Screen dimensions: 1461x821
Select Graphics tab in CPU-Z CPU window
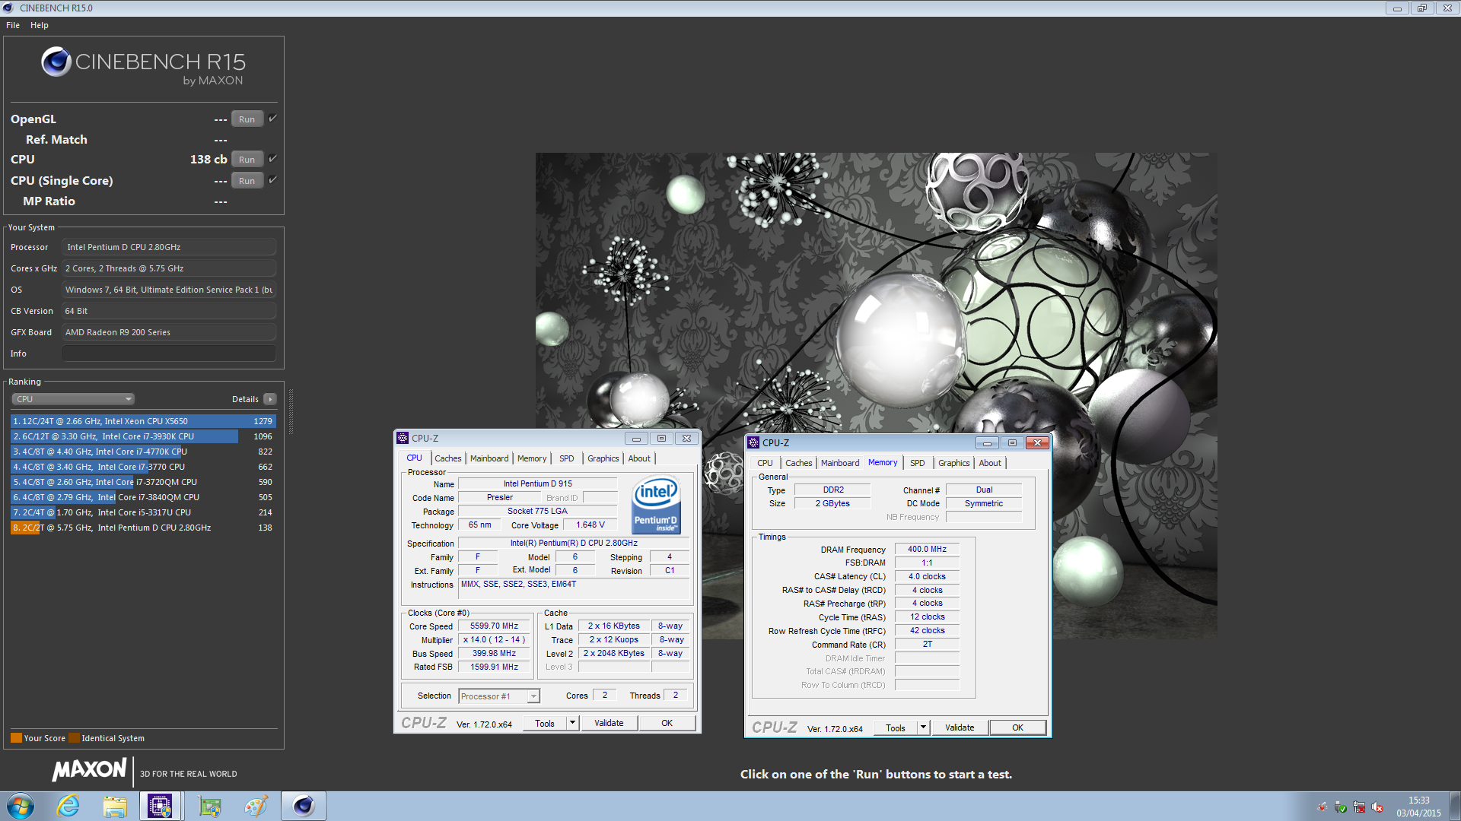pyautogui.click(x=603, y=458)
